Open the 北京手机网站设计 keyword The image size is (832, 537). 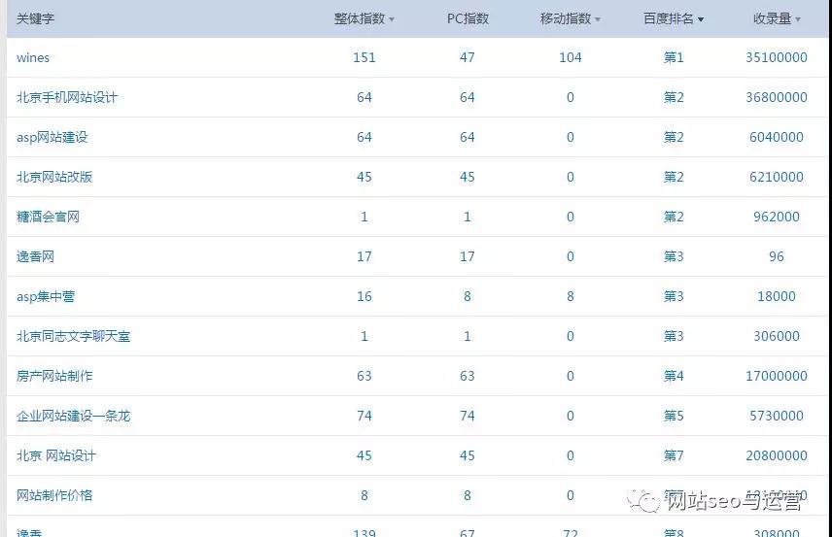click(x=67, y=97)
